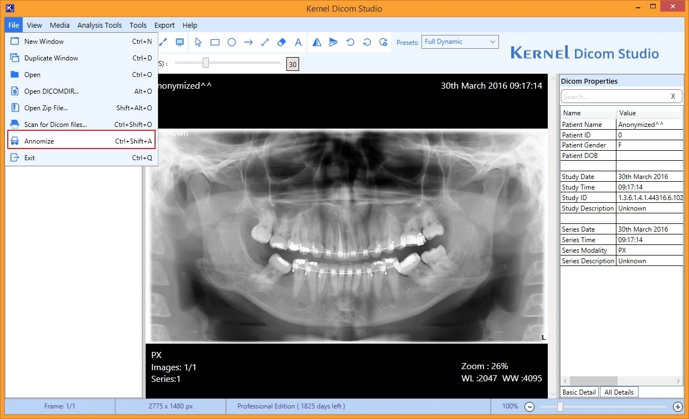Click the zoom slider handle in status bar
Screen dimensions: 689x419
point(561,407)
